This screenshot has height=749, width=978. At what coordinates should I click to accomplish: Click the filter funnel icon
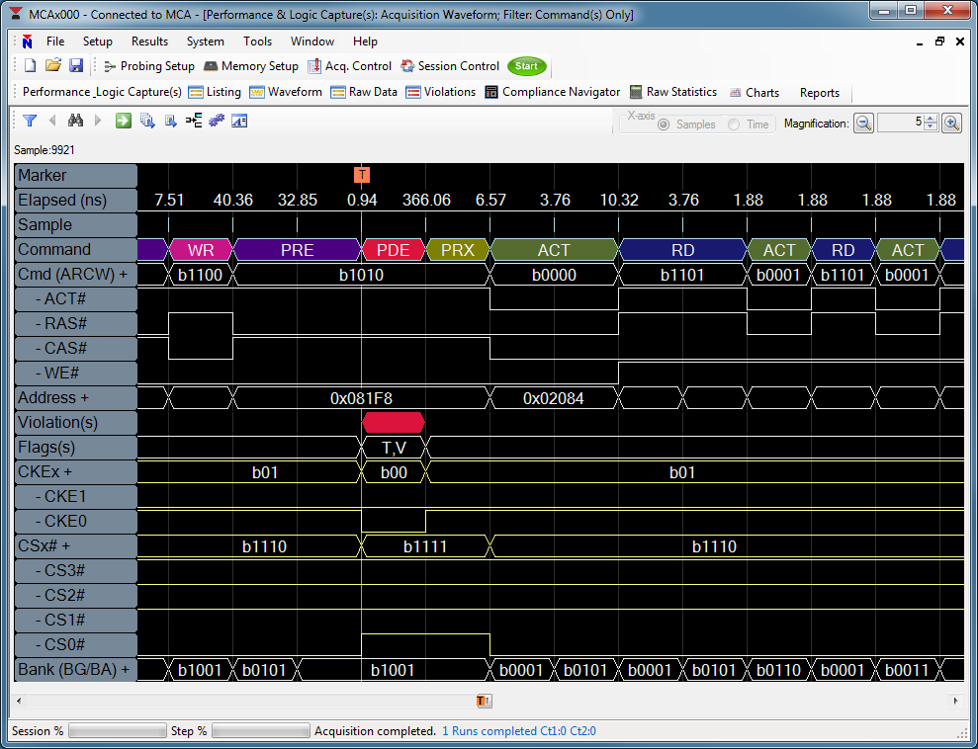pos(30,121)
